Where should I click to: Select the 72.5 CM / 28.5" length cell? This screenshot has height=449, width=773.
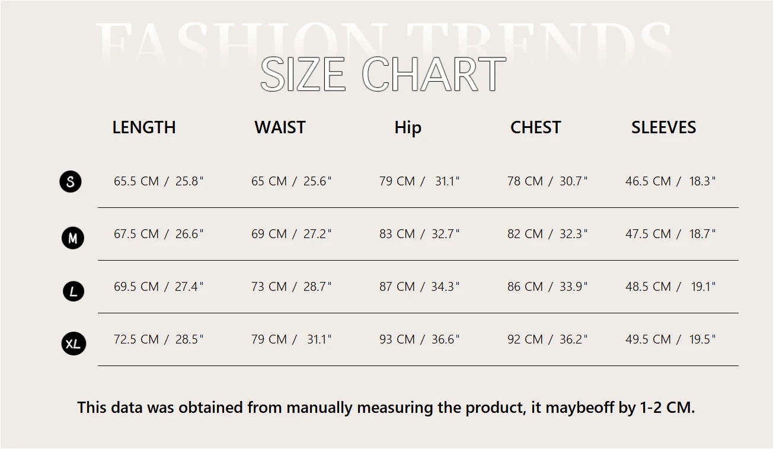158,339
